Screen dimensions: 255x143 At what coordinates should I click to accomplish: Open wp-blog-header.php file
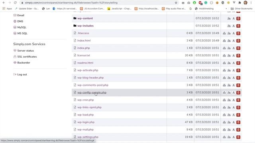pyautogui.click(x=90, y=78)
